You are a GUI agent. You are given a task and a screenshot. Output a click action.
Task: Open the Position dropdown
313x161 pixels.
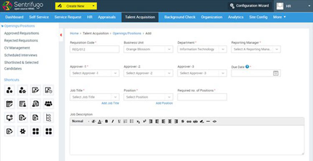coord(148,97)
